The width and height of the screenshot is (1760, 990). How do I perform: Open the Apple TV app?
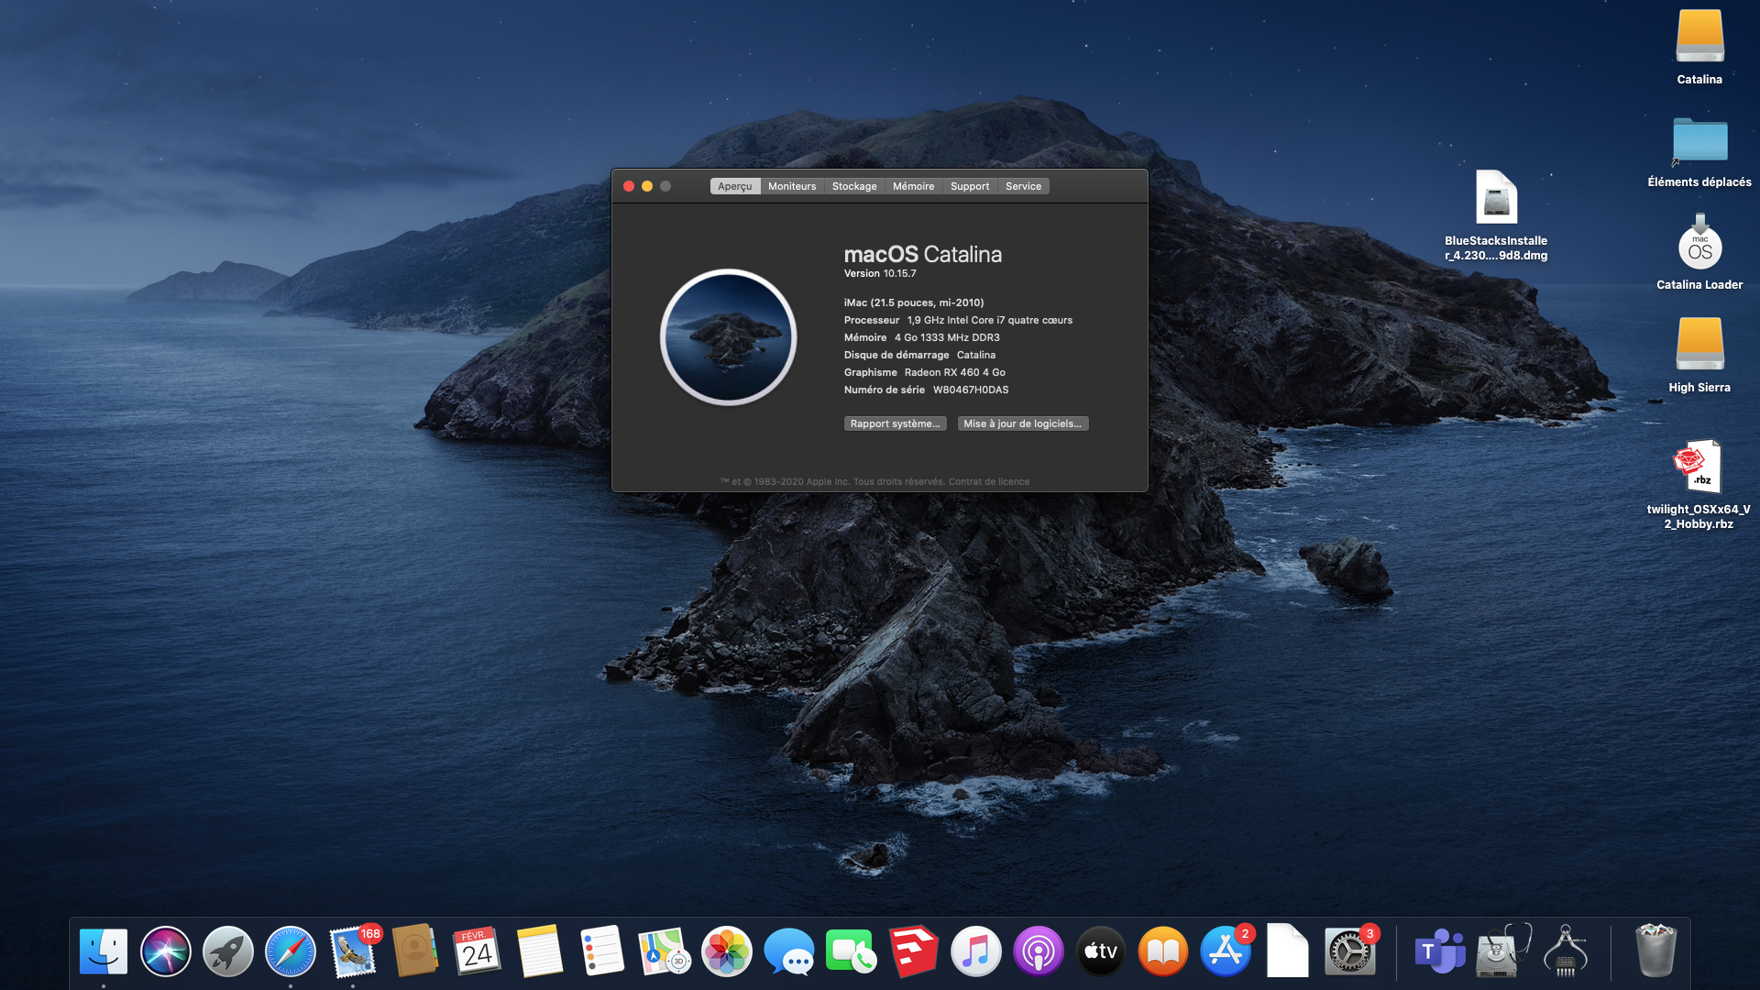tap(1100, 951)
